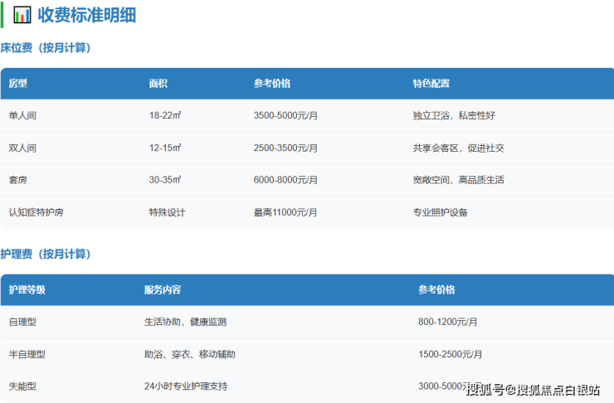Screen dimensions: 614x403
Task: Click the 特色配置 column header
Action: (431, 84)
